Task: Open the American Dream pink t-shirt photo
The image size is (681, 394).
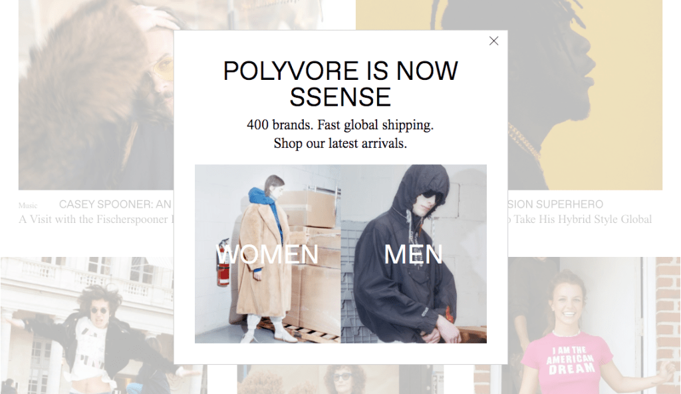Action: 594,325
